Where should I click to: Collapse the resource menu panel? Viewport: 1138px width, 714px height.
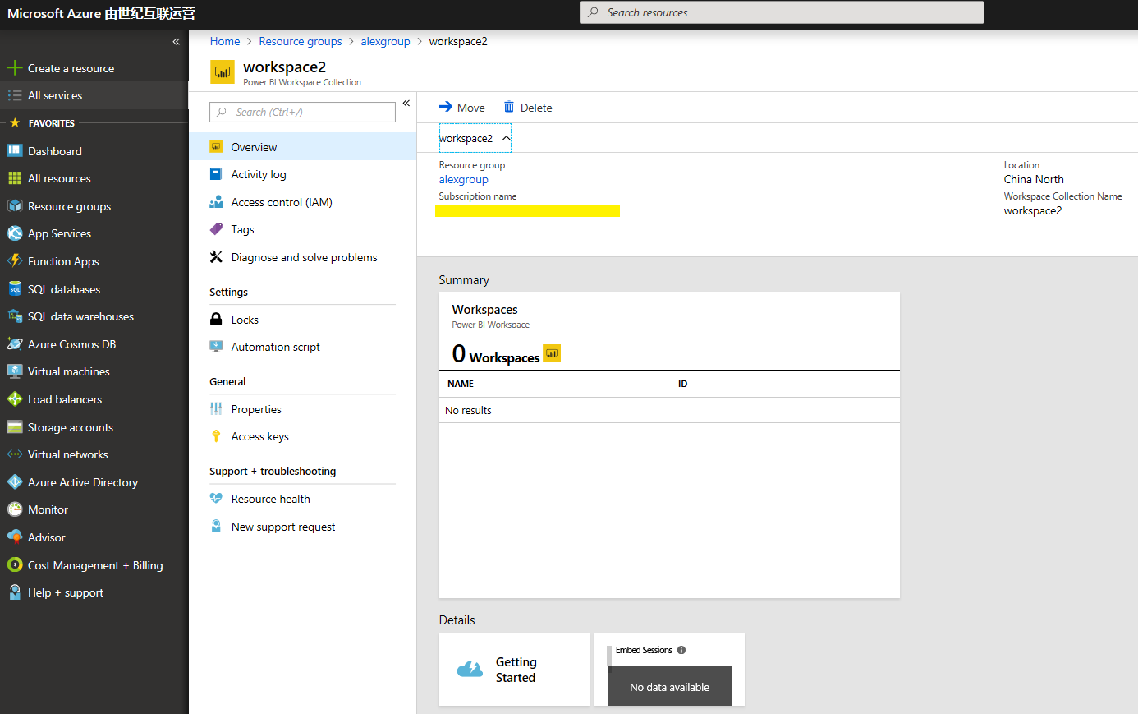pos(406,103)
